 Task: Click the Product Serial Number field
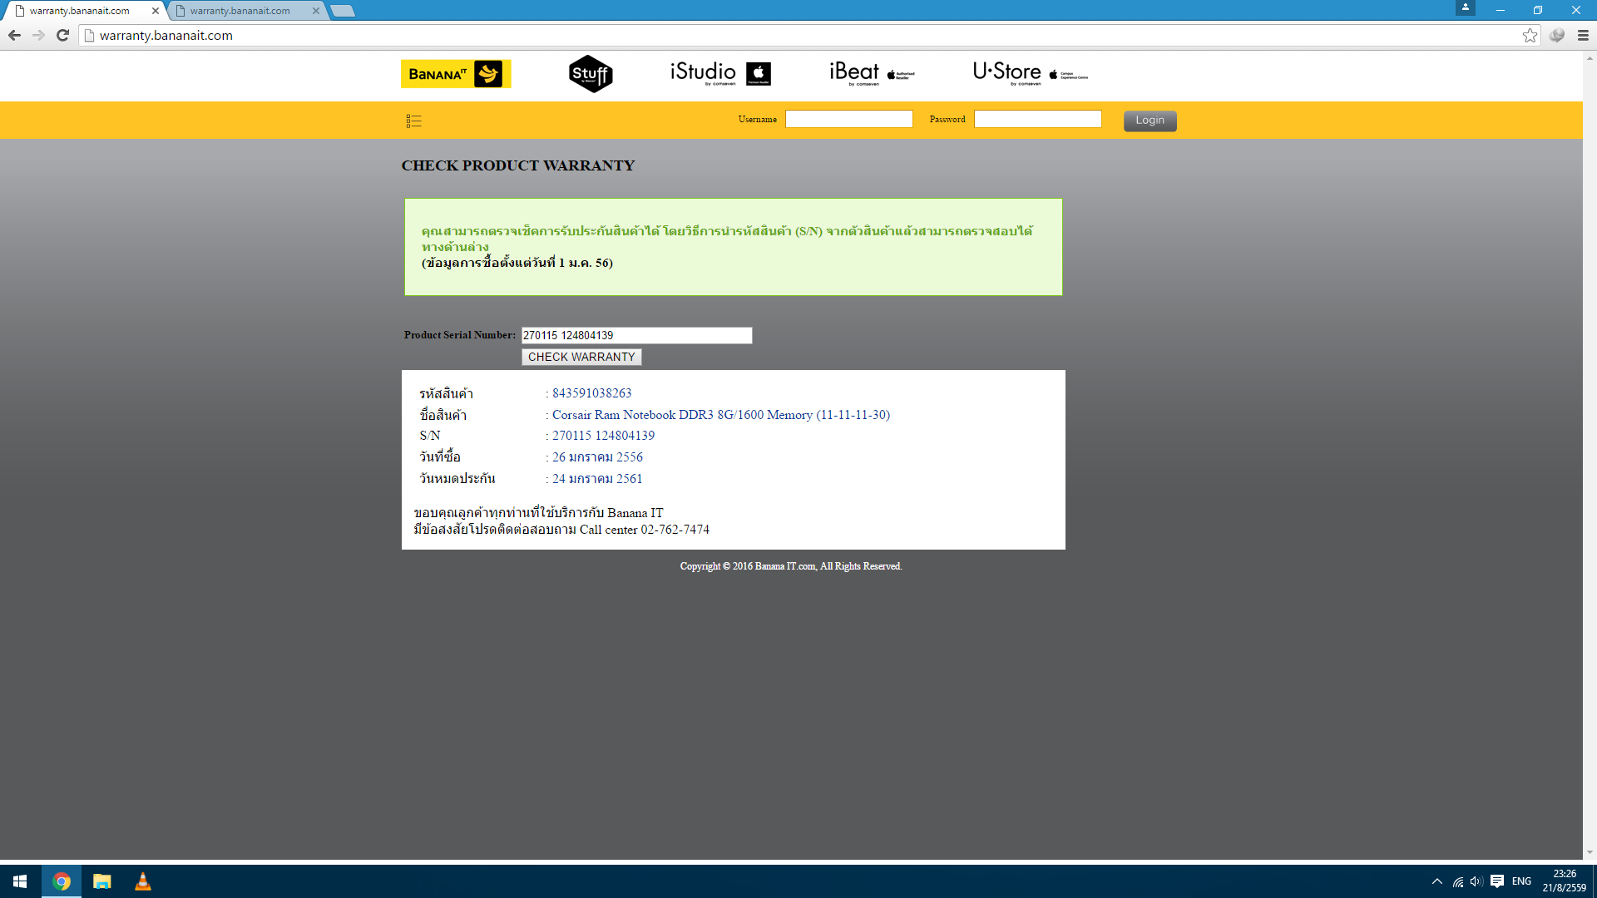click(636, 335)
